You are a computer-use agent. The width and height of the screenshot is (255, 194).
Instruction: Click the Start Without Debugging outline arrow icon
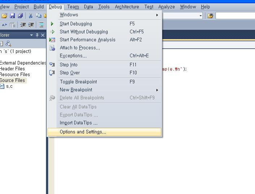point(52,32)
